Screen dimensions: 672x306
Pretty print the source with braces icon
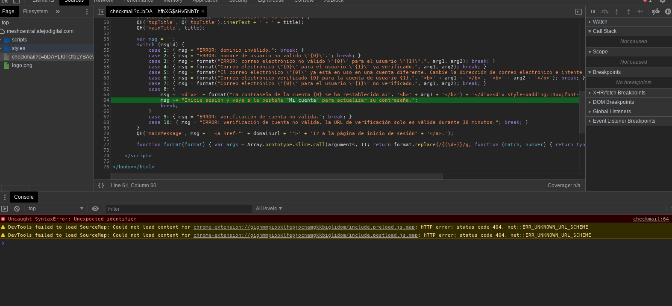tap(101, 185)
